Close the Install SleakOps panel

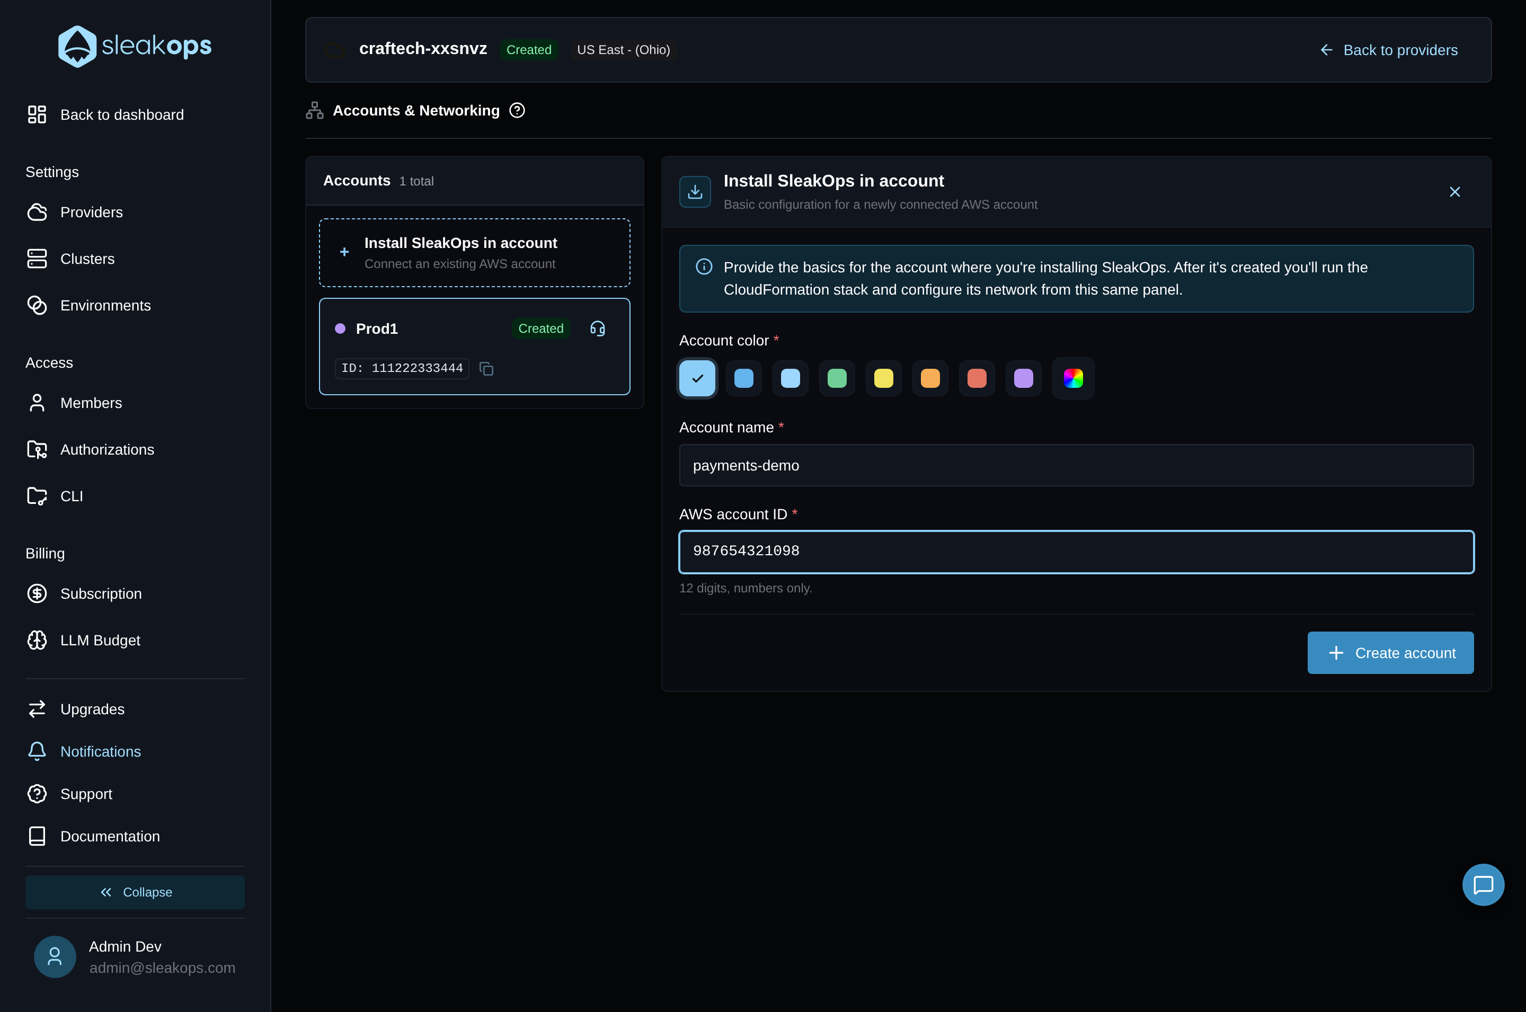[1454, 192]
